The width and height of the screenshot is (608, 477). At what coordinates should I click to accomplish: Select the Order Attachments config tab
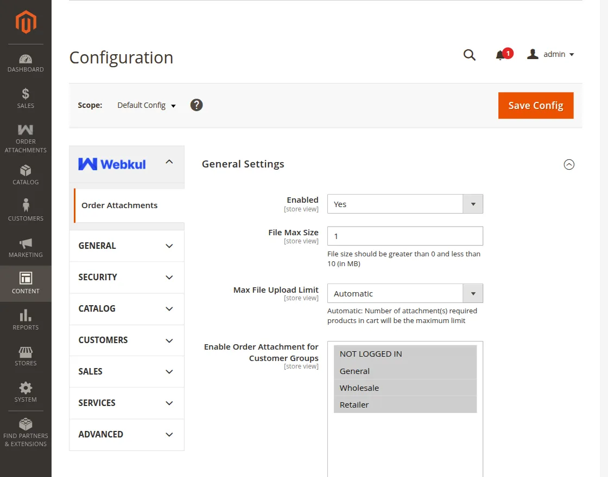pos(129,205)
